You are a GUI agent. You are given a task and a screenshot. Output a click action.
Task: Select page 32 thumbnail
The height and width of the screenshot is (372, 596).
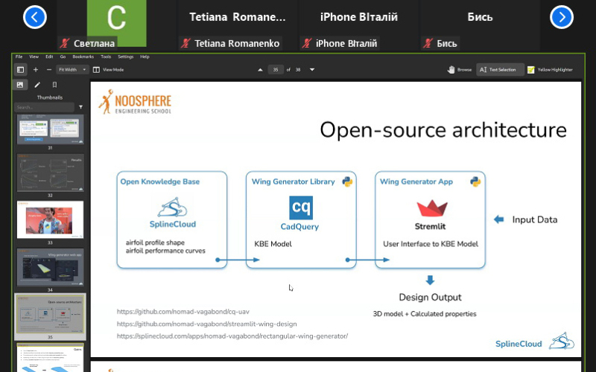point(50,173)
